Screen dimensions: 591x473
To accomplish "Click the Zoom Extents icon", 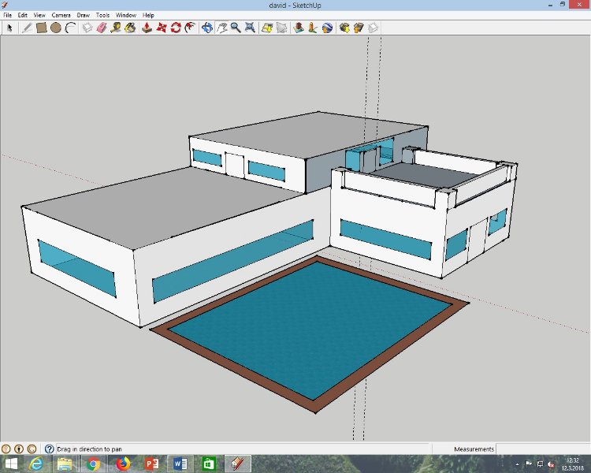I will coord(250,28).
